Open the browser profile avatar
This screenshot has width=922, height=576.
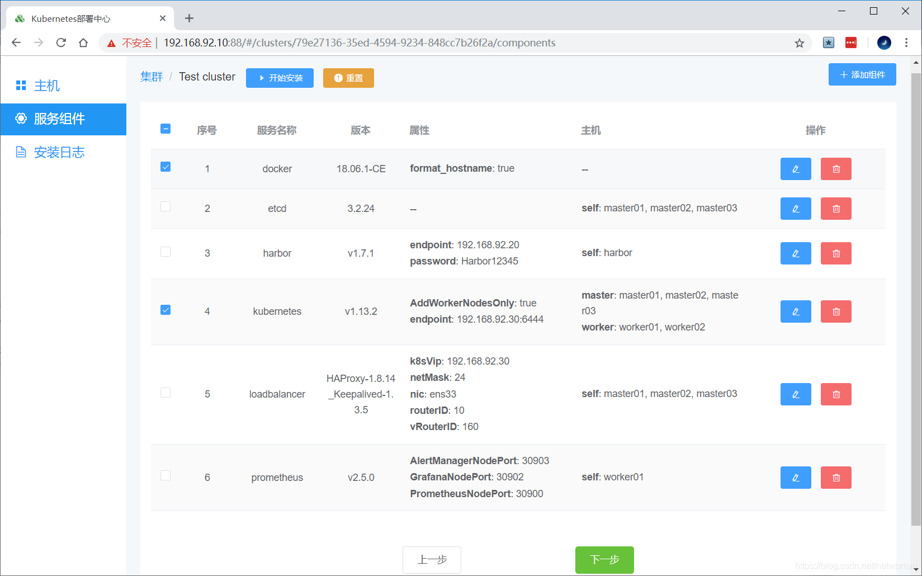[884, 43]
